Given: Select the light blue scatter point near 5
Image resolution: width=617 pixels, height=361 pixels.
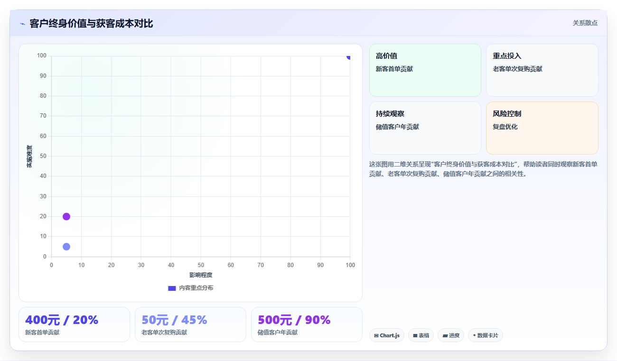Looking at the screenshot, I should [x=66, y=247].
